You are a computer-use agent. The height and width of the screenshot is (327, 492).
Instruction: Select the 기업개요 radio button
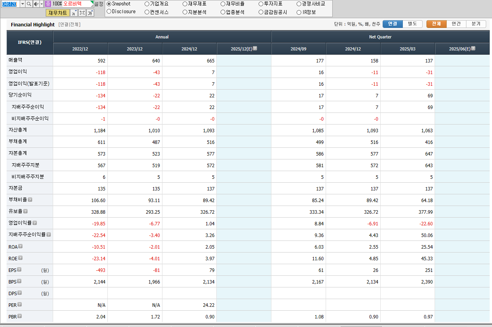147,4
